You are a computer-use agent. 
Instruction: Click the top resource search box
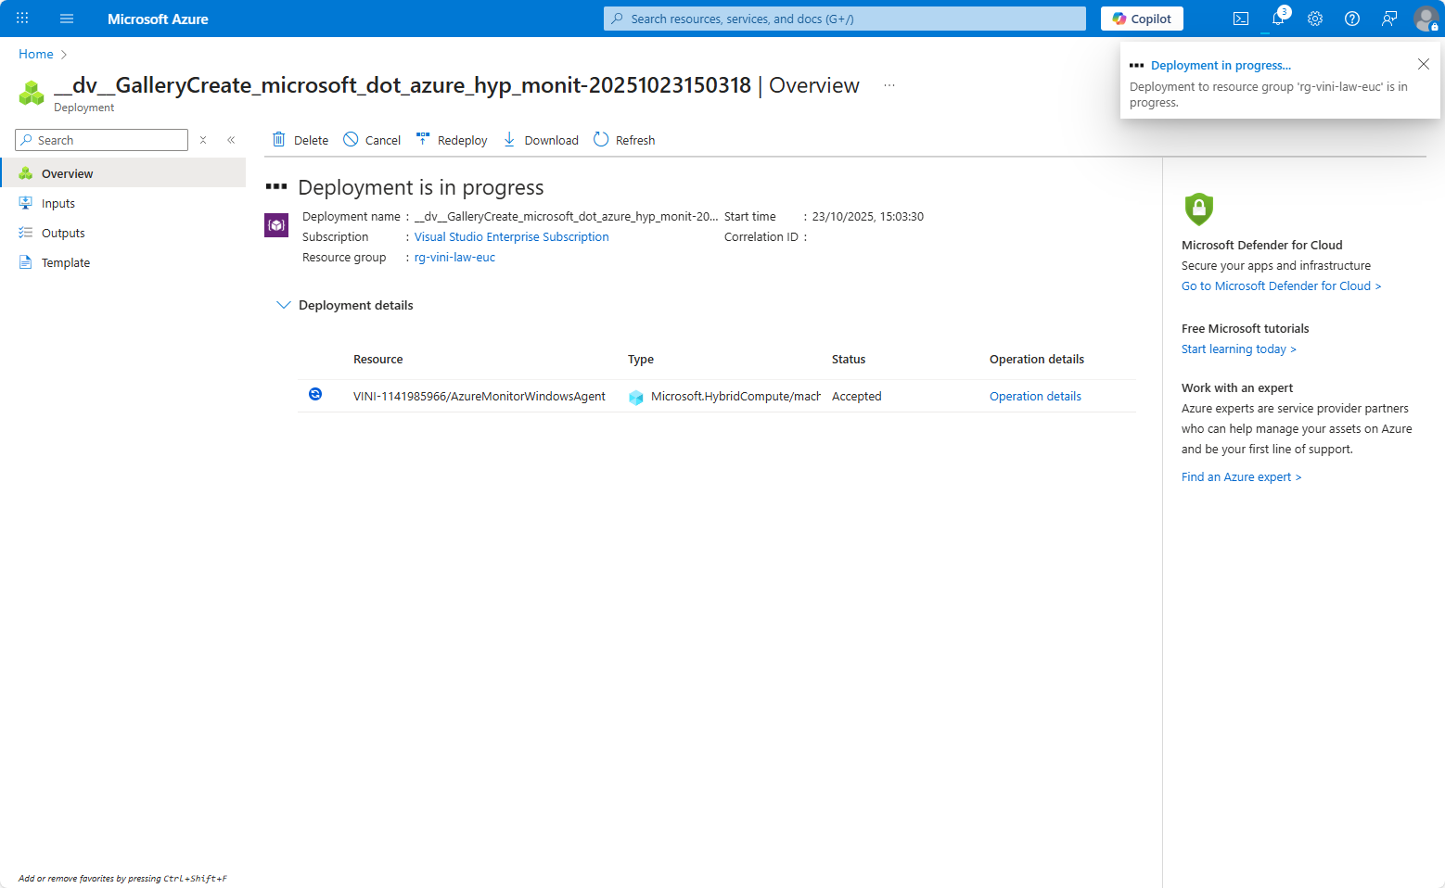(844, 19)
